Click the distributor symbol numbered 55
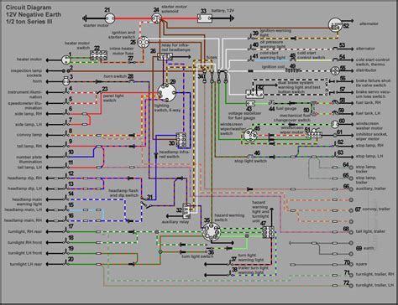398x305 pixels. 335,70
